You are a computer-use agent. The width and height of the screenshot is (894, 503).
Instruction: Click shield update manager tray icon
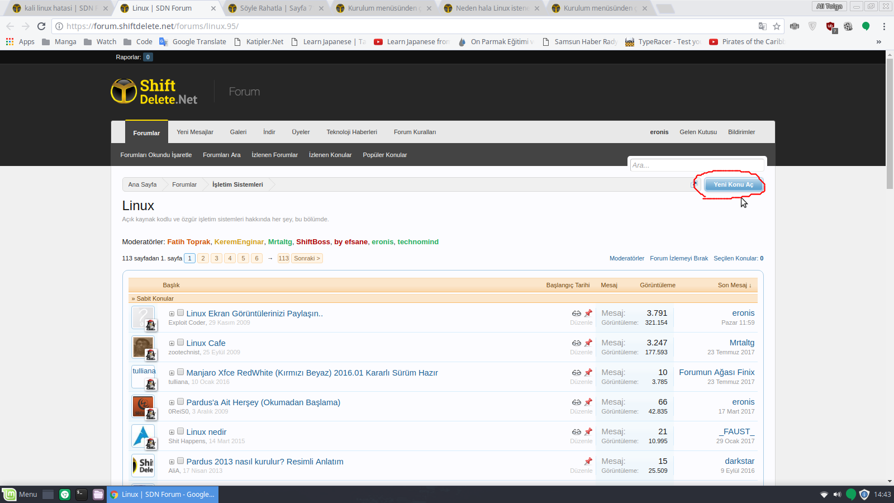pyautogui.click(x=864, y=494)
